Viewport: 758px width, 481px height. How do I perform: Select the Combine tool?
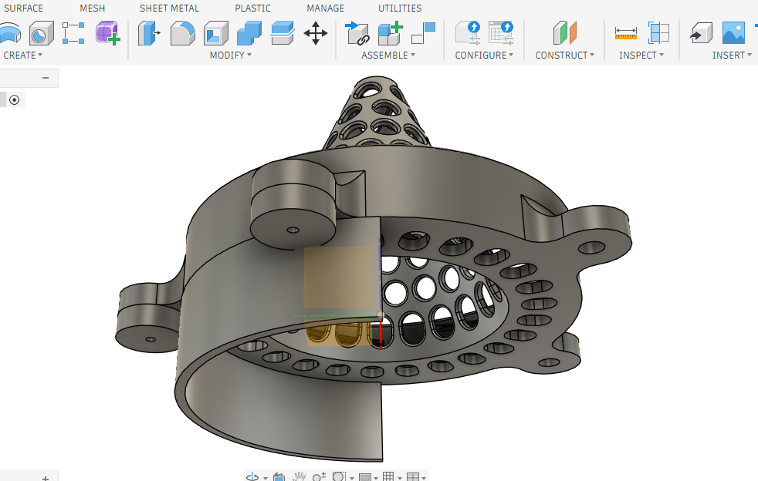tap(249, 33)
